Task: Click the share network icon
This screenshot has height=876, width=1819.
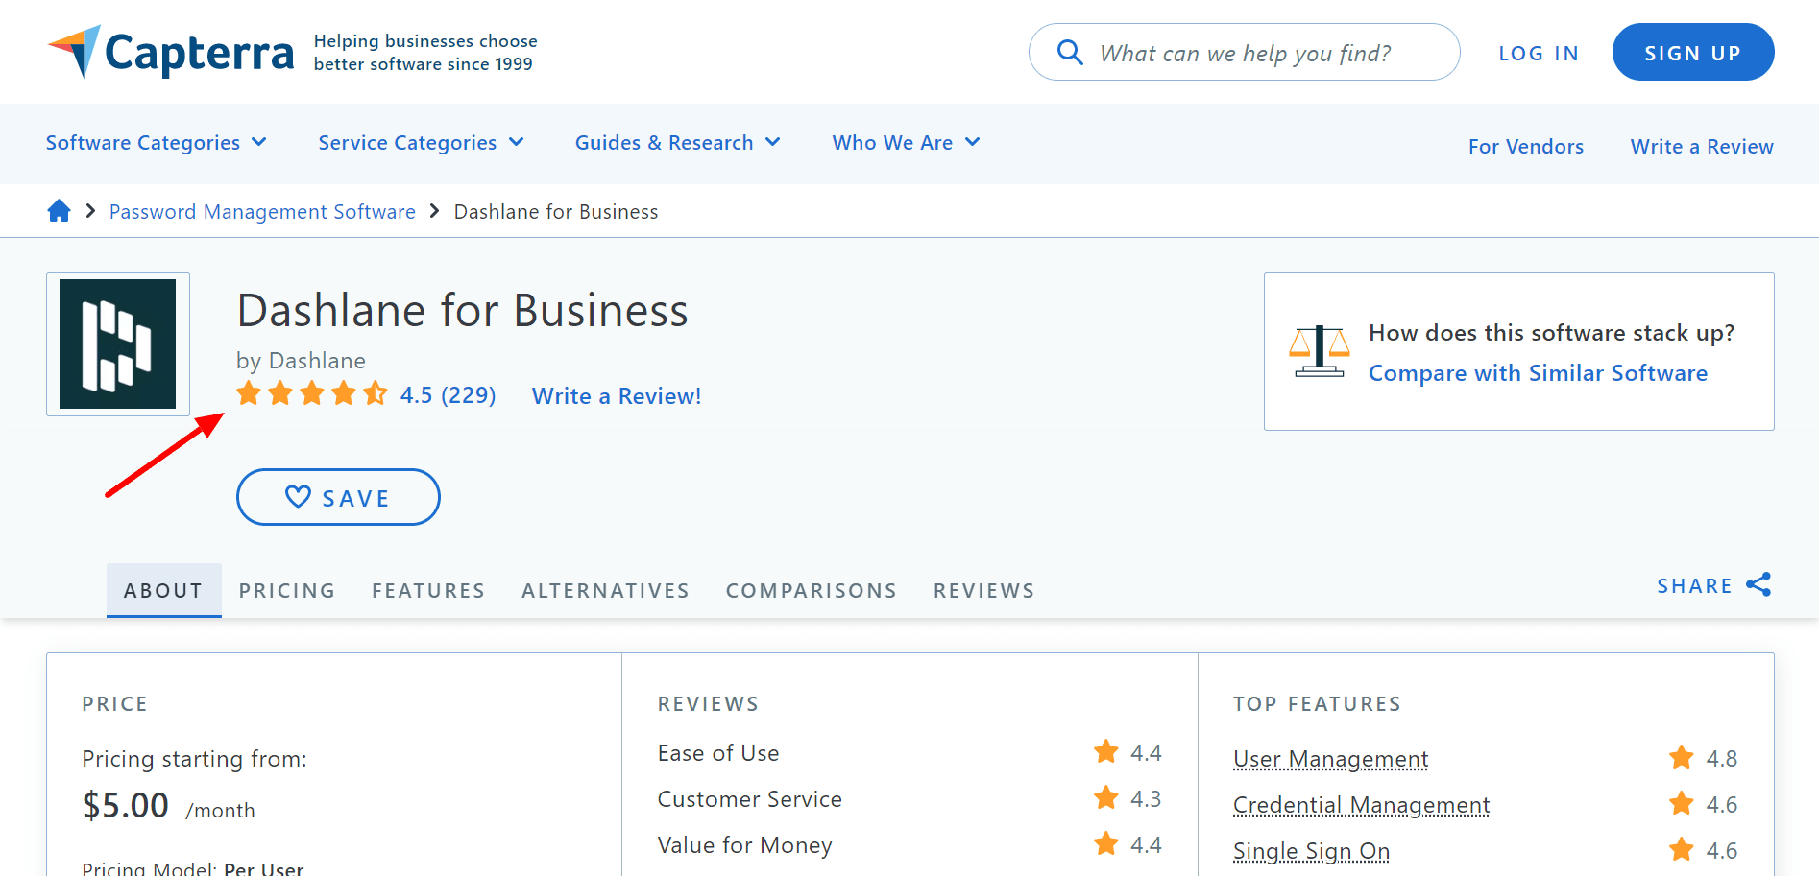Action: click(1758, 584)
